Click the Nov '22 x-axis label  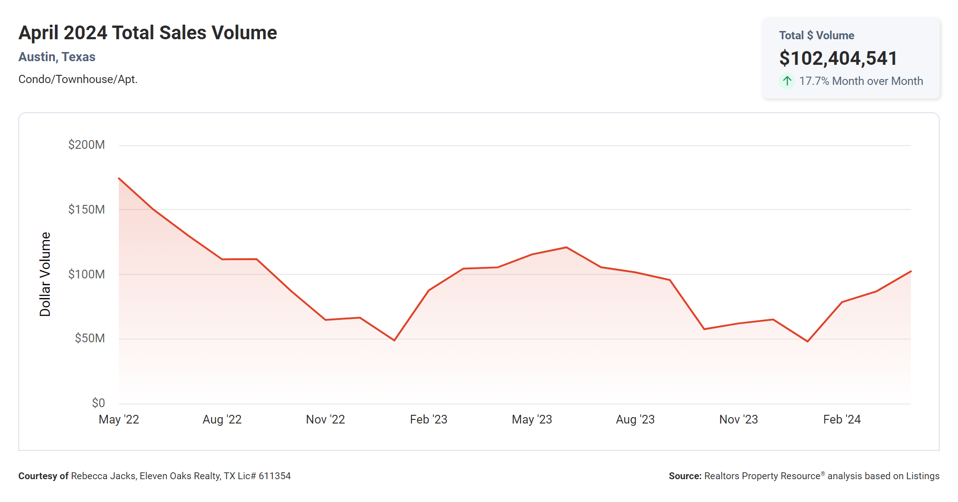click(325, 419)
